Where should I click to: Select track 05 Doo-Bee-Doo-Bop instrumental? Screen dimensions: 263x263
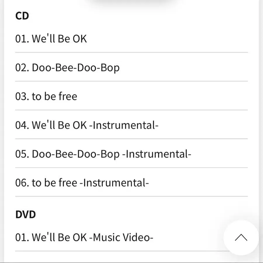pyautogui.click(x=131, y=154)
